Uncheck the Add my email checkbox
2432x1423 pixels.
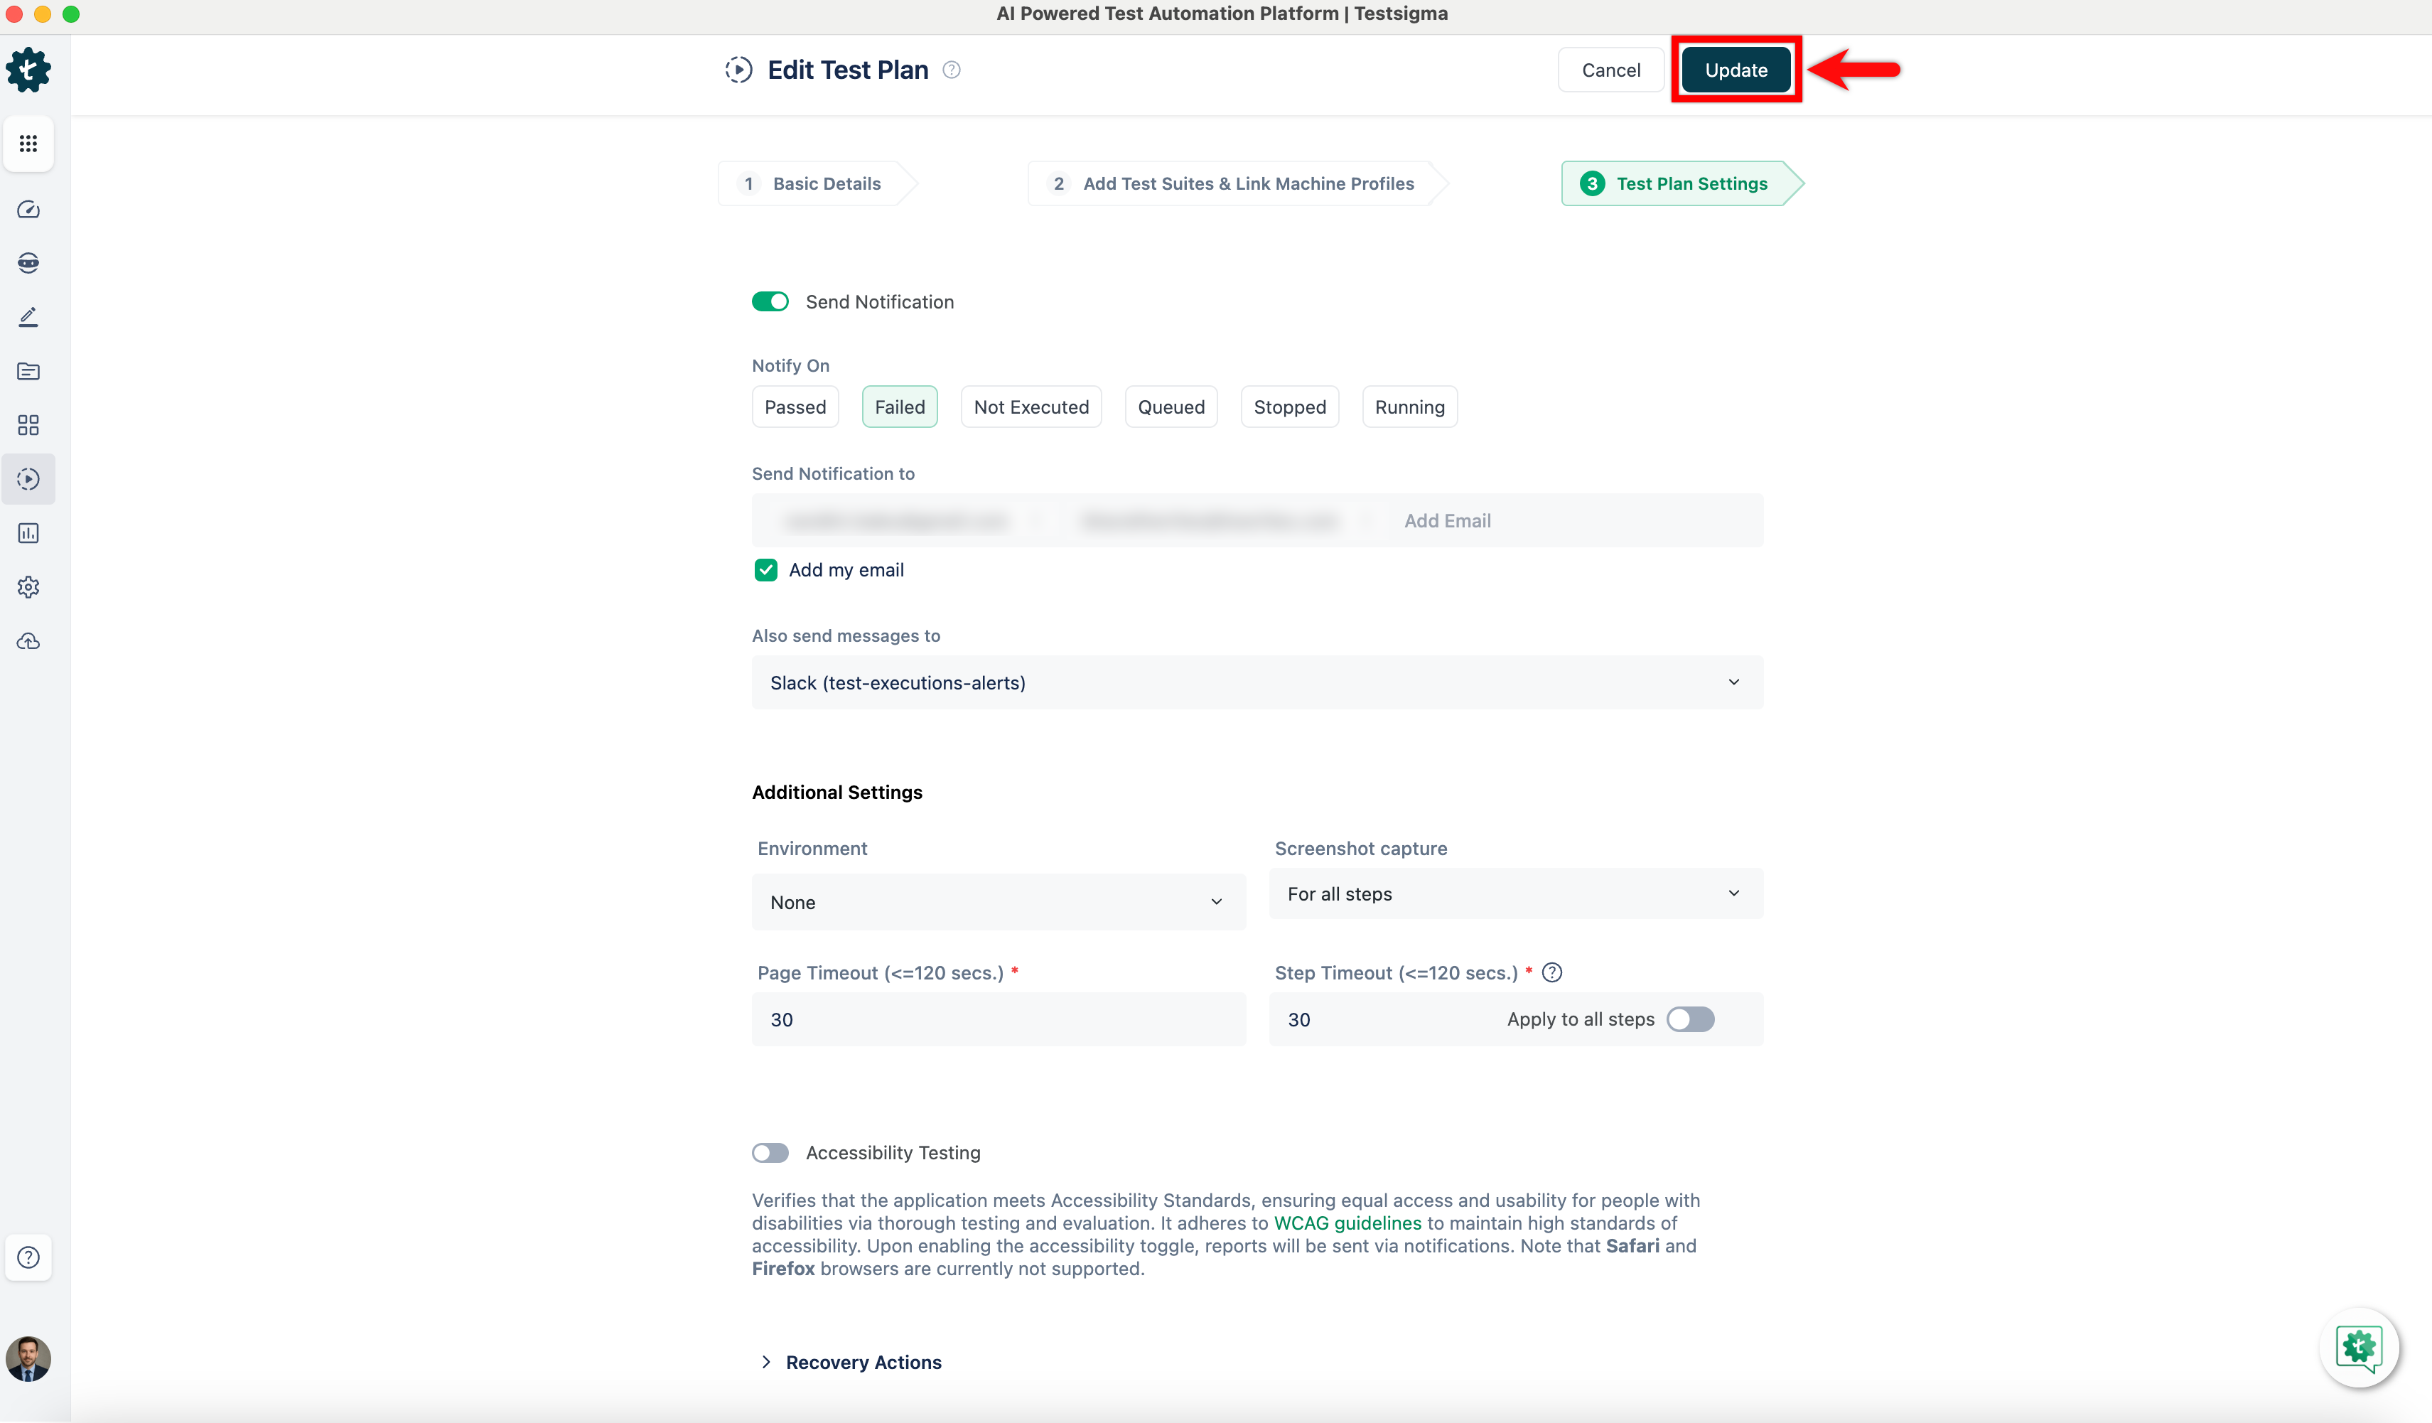pyautogui.click(x=765, y=569)
